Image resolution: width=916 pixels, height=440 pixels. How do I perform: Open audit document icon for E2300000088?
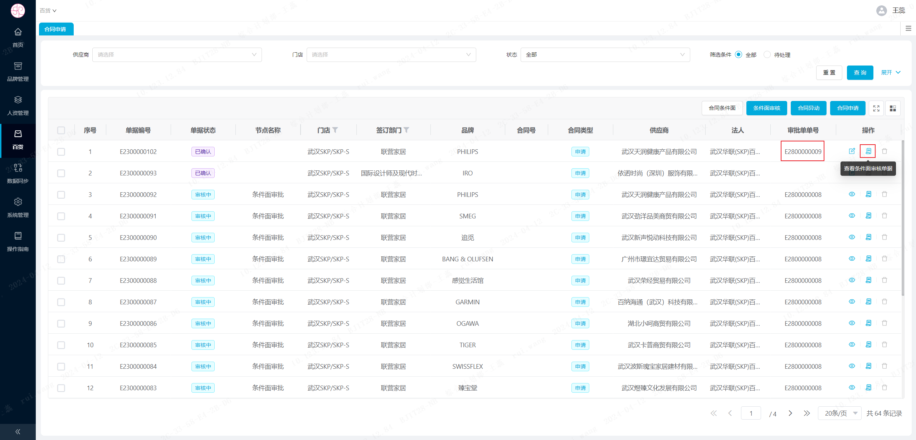[868, 280]
